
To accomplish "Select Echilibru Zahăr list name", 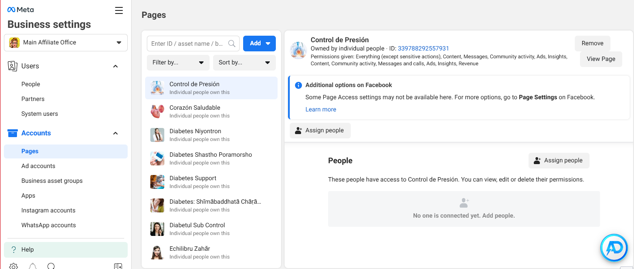I will [x=190, y=249].
